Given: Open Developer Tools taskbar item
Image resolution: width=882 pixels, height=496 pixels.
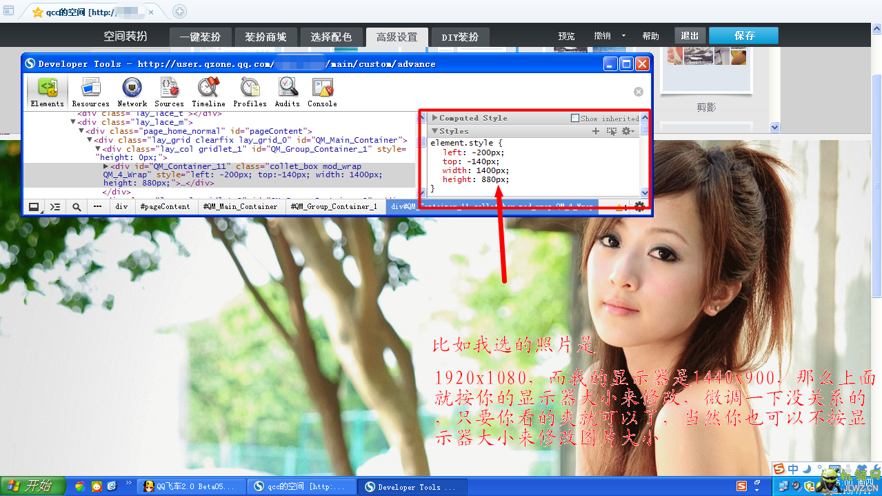Looking at the screenshot, I should click(411, 486).
